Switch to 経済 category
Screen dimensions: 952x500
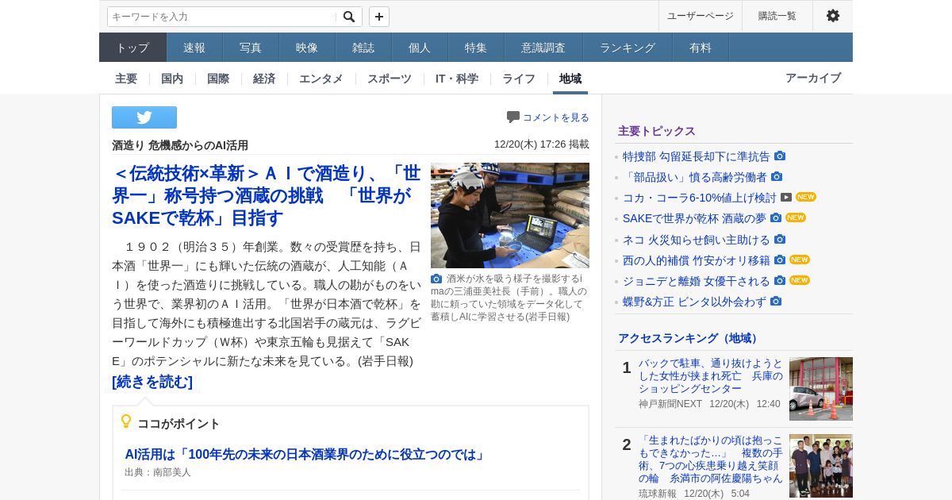click(x=264, y=79)
